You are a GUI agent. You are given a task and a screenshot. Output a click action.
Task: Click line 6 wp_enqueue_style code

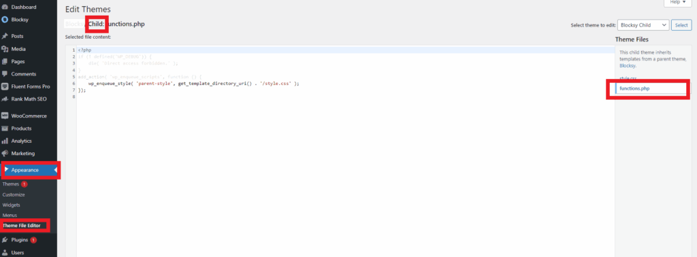[193, 84]
